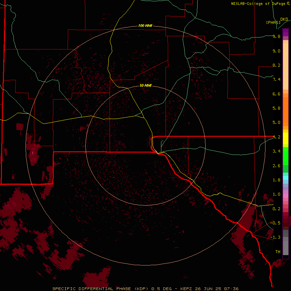
Task: Click the 8.2 scale value
Action: 276,65
